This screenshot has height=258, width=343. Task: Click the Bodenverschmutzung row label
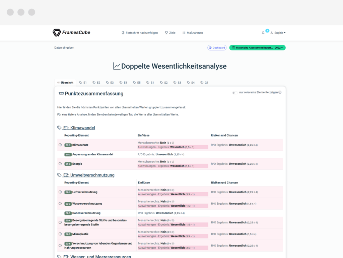point(86,213)
